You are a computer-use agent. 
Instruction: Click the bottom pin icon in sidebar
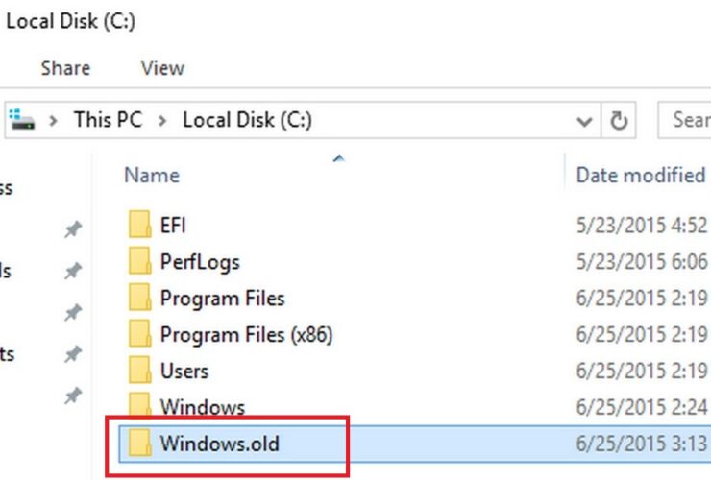[x=73, y=396]
